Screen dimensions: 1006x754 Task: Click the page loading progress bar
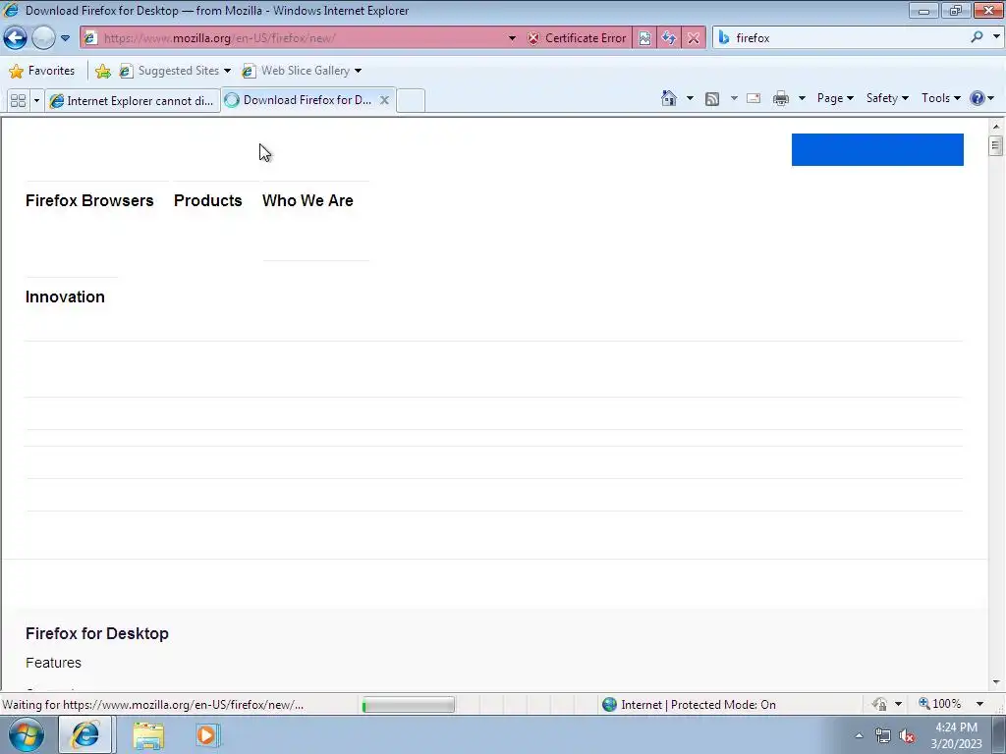409,705
